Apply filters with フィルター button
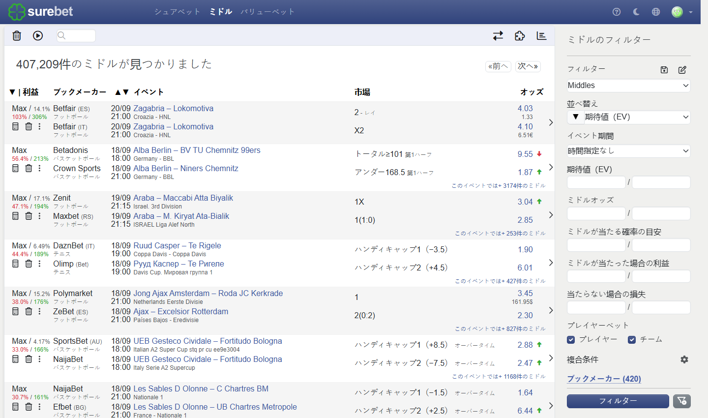This screenshot has width=708, height=418. pos(618,401)
